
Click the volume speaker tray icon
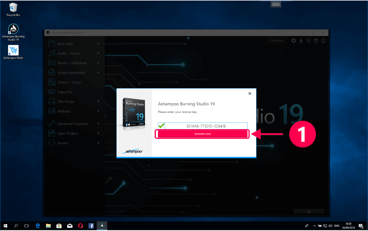point(330,226)
